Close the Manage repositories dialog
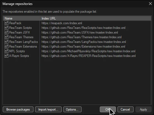The width and height of the screenshot is (154, 115). [150, 4]
